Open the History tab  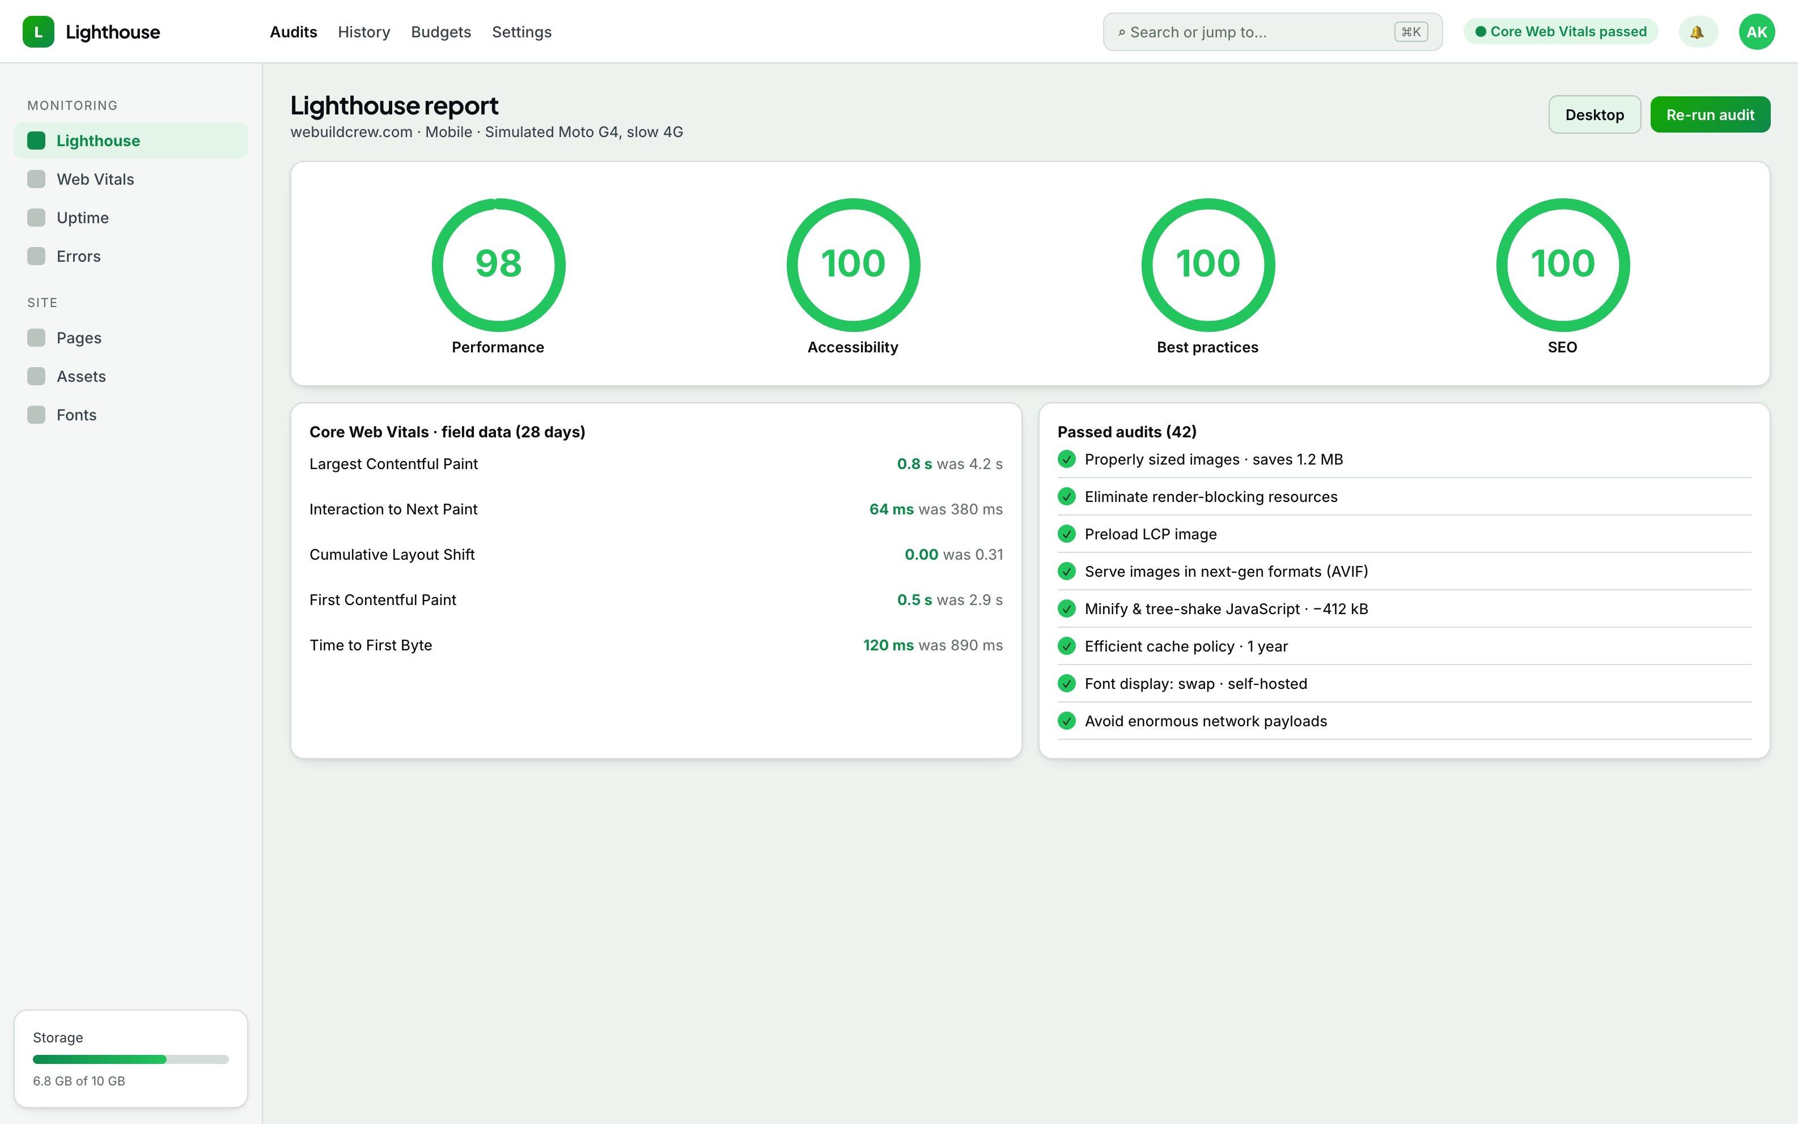[x=363, y=32]
